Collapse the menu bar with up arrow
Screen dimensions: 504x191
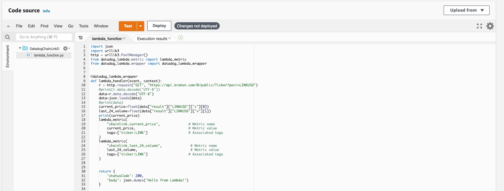8,26
